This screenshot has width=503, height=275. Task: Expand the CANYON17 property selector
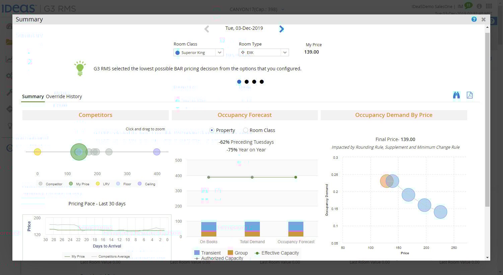283,9
